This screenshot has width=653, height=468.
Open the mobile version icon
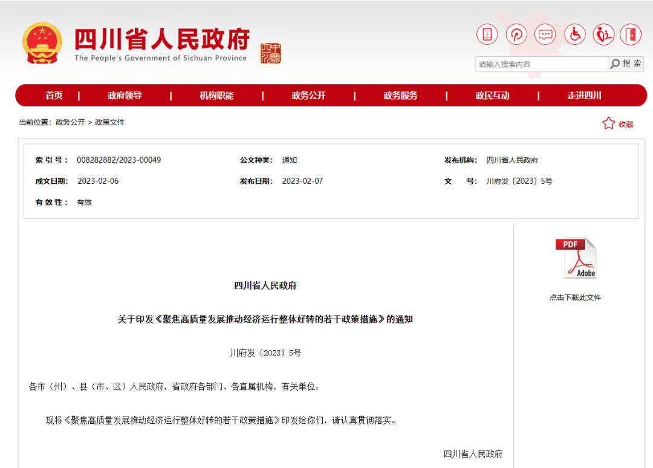(x=487, y=34)
